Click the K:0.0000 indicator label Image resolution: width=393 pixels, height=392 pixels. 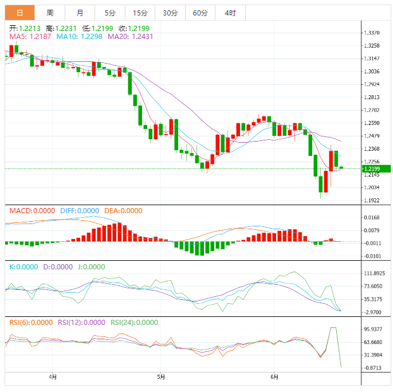pos(23,267)
